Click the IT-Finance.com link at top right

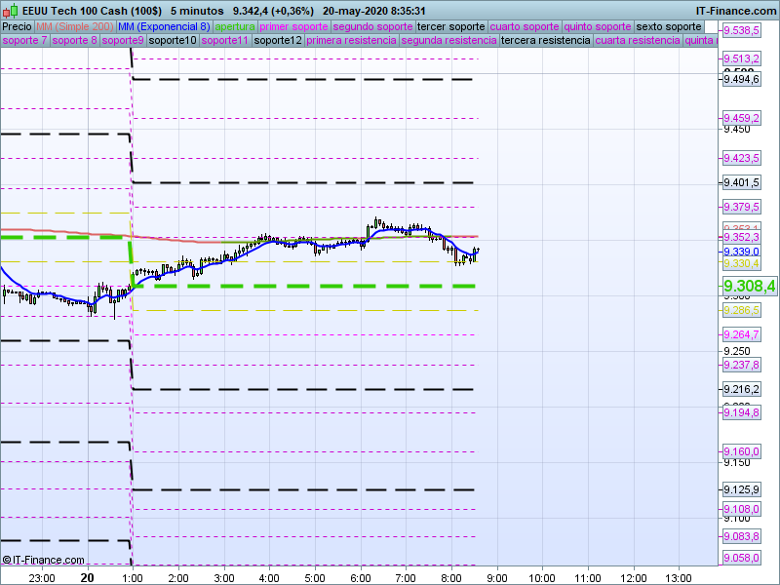coord(738,10)
